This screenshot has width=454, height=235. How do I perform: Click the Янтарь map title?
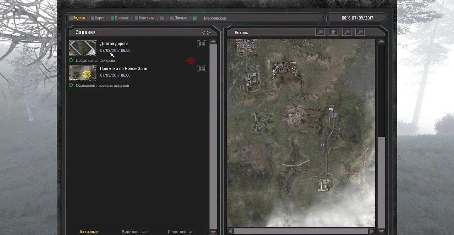241,33
